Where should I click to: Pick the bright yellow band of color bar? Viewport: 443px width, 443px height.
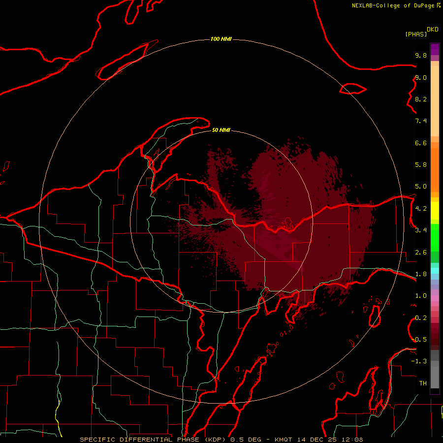click(x=435, y=211)
